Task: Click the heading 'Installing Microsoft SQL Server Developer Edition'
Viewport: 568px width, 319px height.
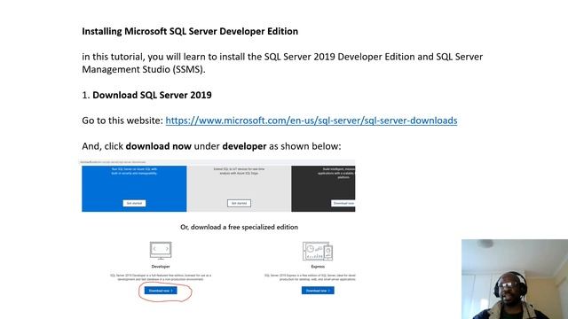Action: coord(190,32)
